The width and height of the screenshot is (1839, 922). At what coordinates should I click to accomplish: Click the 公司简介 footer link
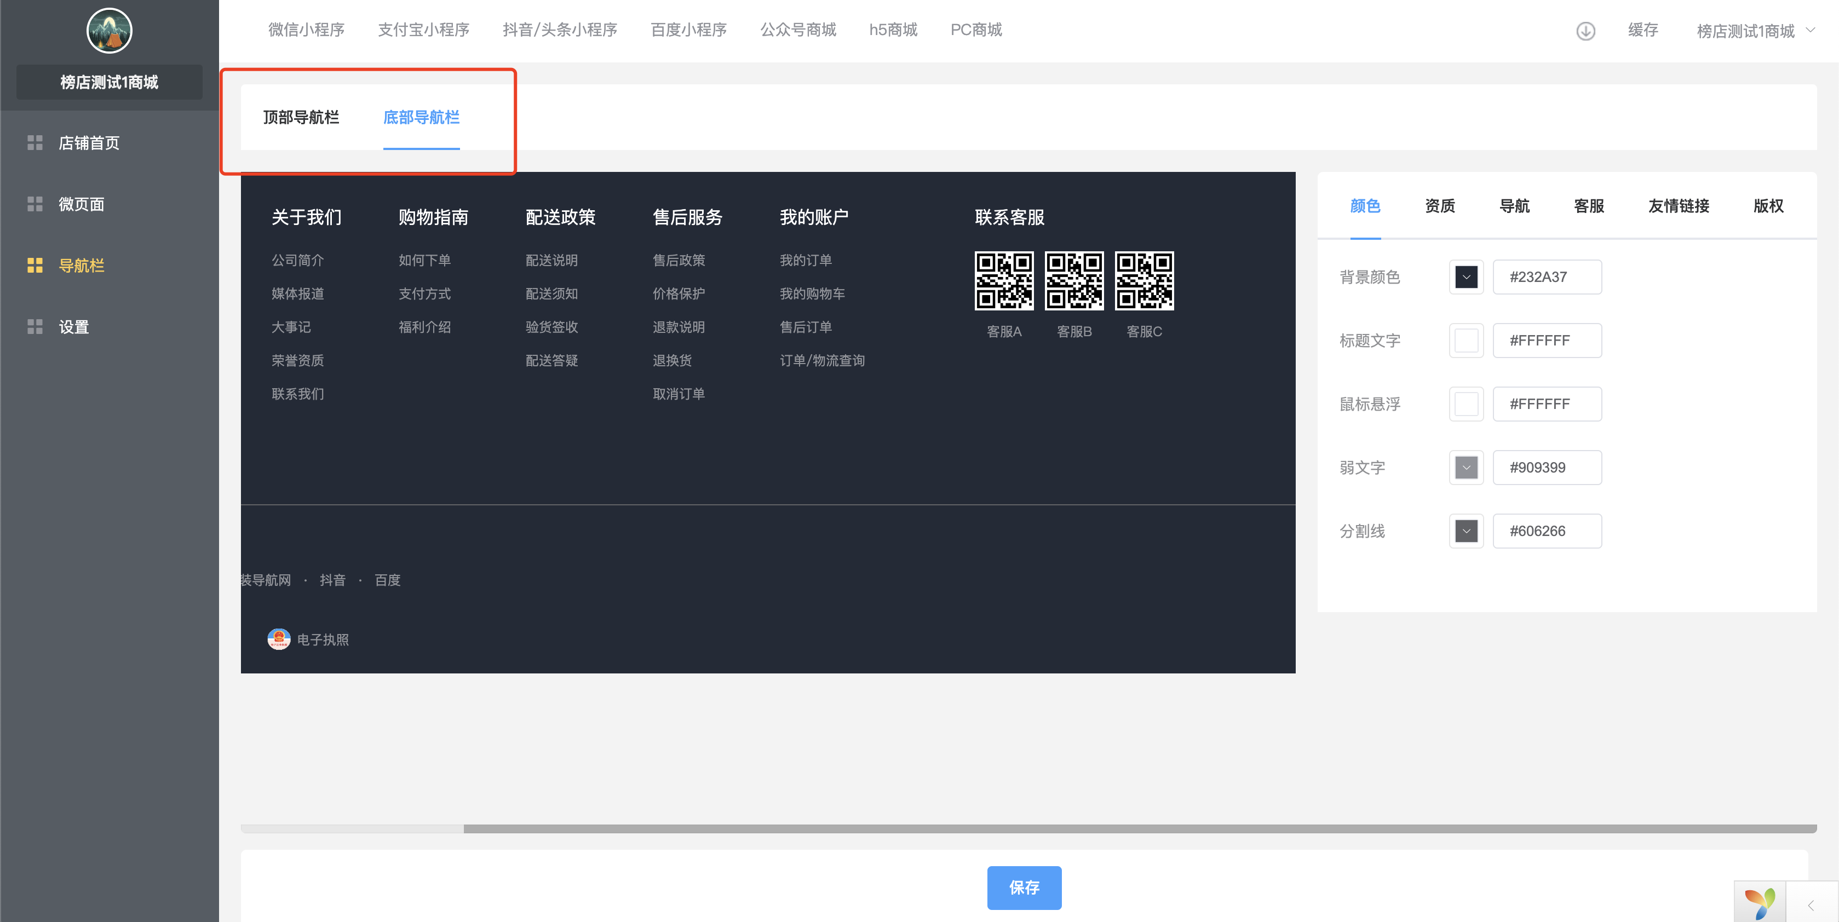(x=298, y=260)
